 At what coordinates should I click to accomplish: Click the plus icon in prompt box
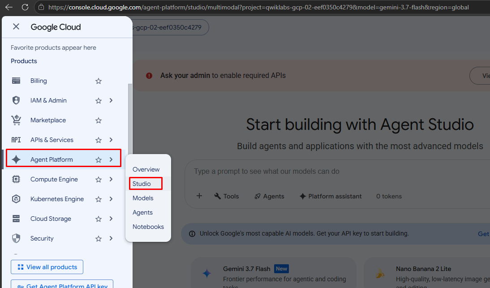tap(199, 196)
